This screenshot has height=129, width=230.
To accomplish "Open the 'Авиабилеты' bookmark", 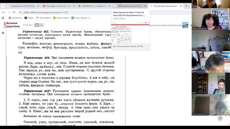I will [x=15, y=18].
